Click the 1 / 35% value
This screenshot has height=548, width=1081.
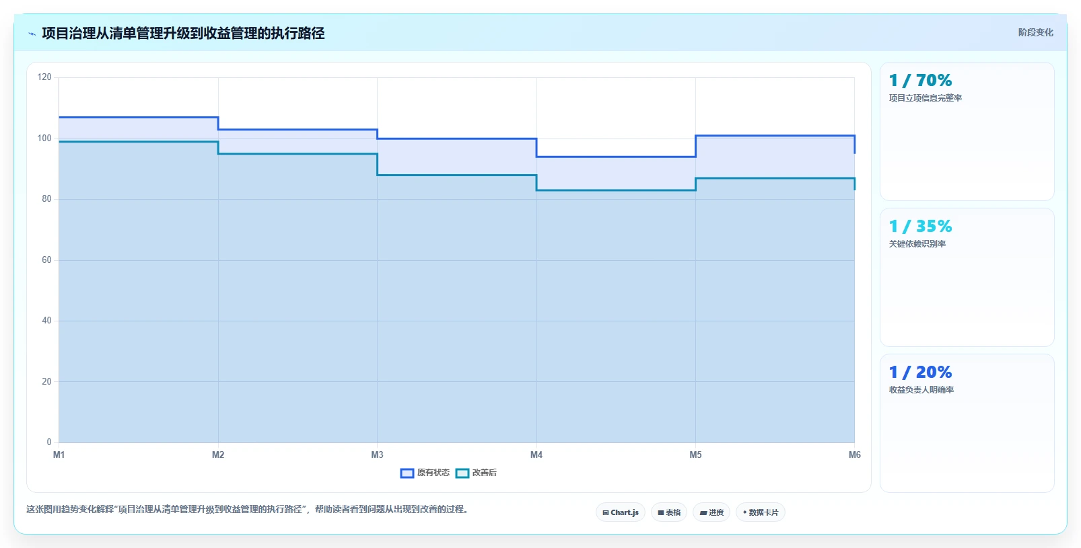(x=920, y=227)
